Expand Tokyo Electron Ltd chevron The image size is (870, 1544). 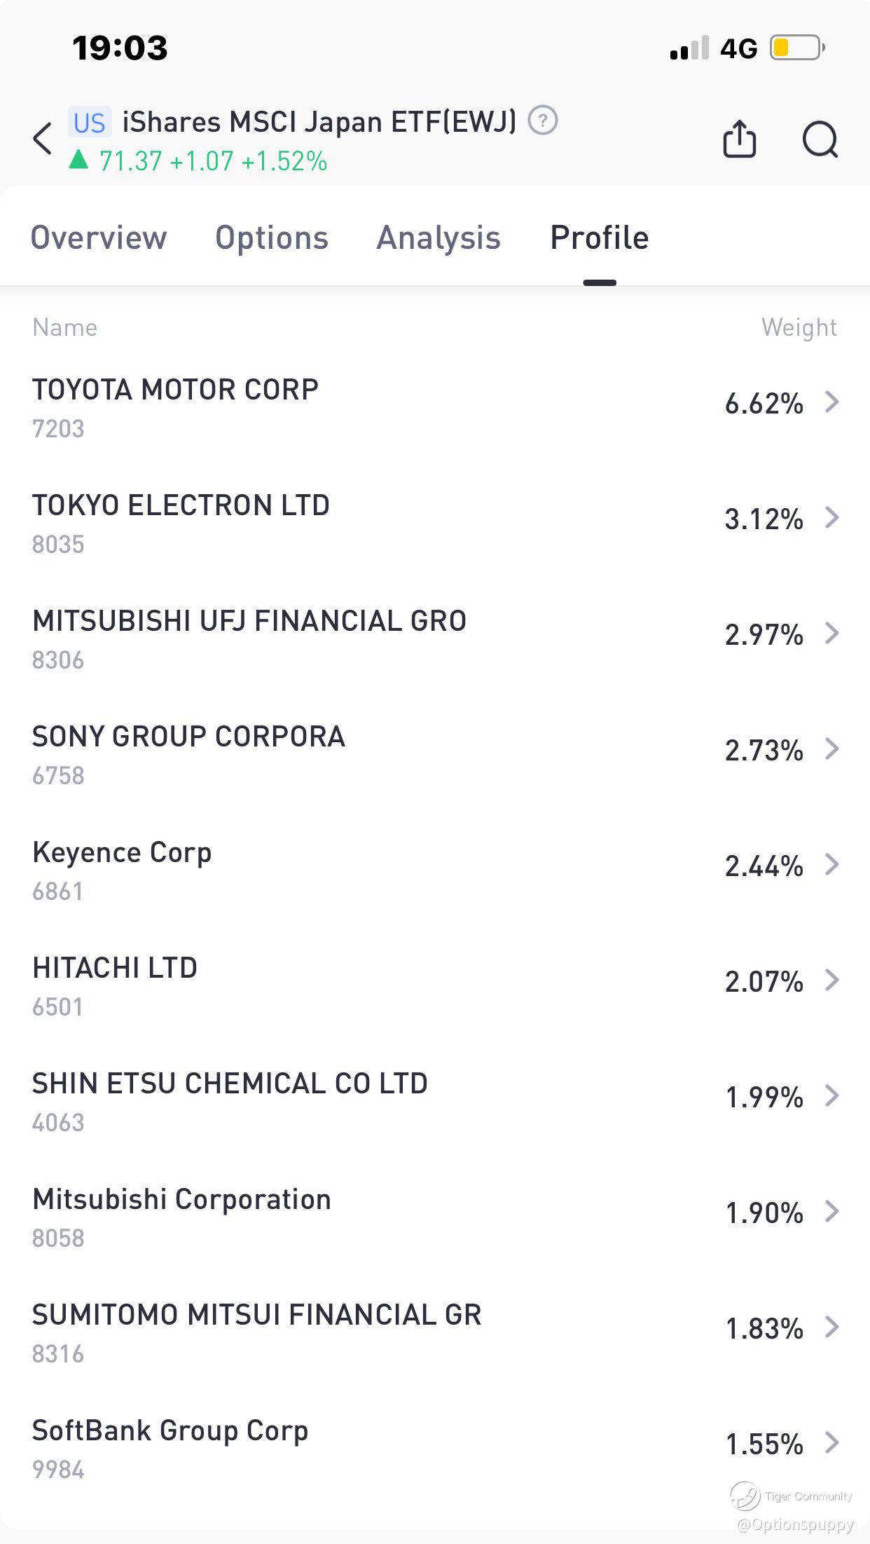(x=831, y=518)
